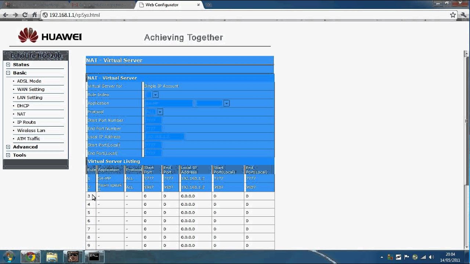Open the Rule Index dropdown
The image size is (470, 264).
point(152,95)
